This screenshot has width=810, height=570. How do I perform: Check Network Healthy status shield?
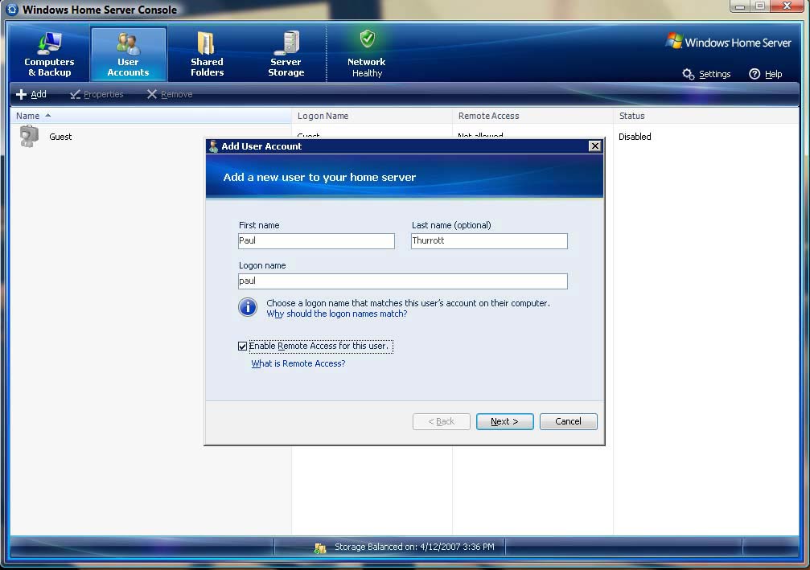tap(367, 39)
